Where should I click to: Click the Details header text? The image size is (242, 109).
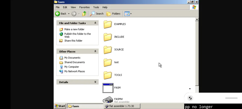[x=63, y=82]
